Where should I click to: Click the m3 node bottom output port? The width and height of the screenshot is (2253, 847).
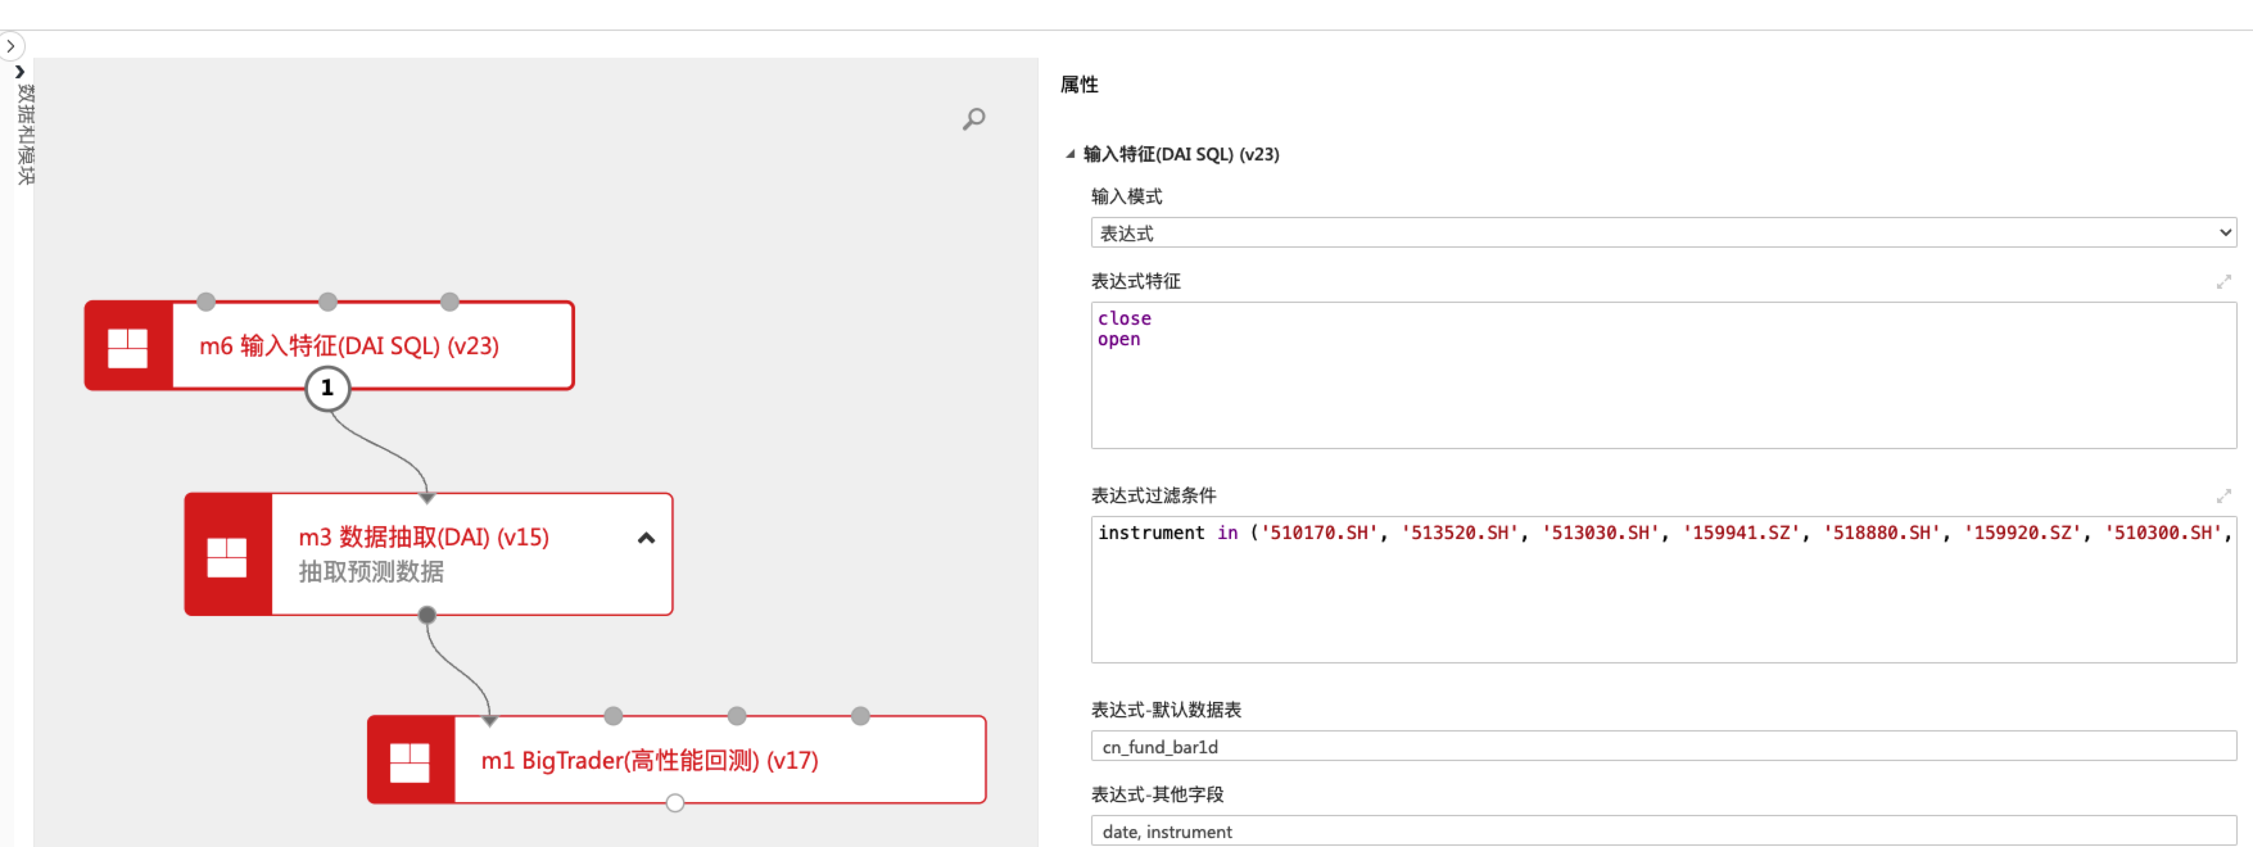pyautogui.click(x=427, y=615)
